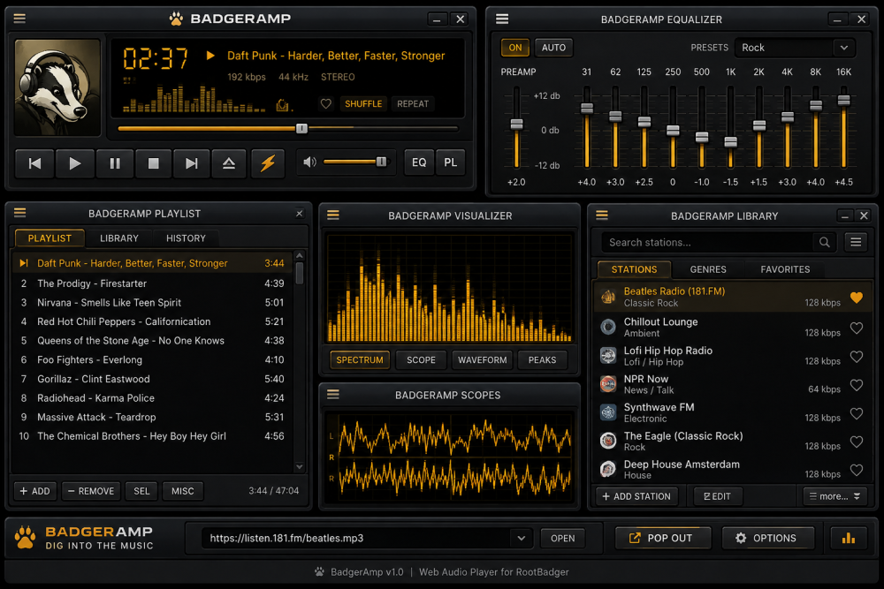Open the FAVORITES tab in Library

785,269
